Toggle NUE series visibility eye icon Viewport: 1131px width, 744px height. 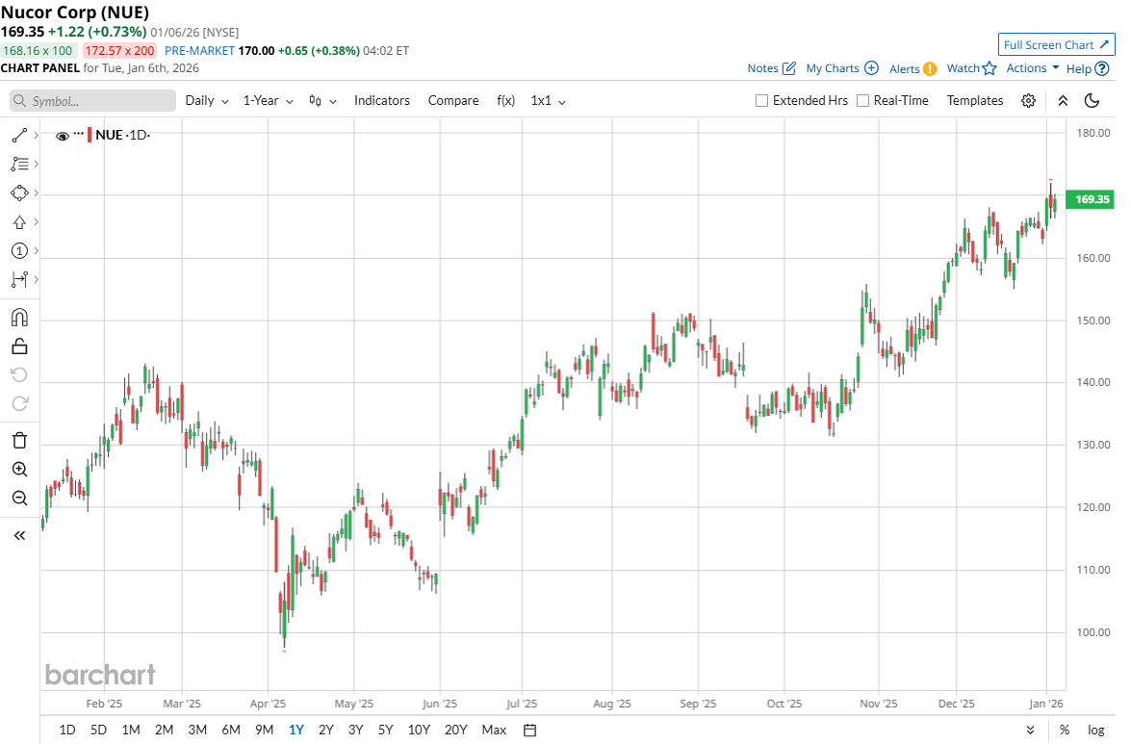tap(63, 136)
